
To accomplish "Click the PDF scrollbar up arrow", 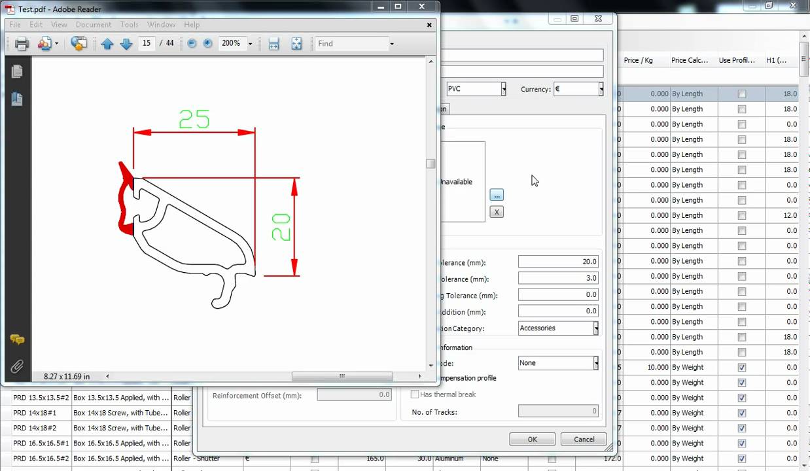I will [x=431, y=61].
